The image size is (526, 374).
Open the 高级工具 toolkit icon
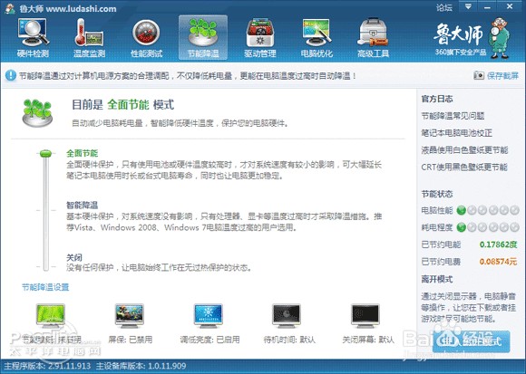pyautogui.click(x=374, y=38)
